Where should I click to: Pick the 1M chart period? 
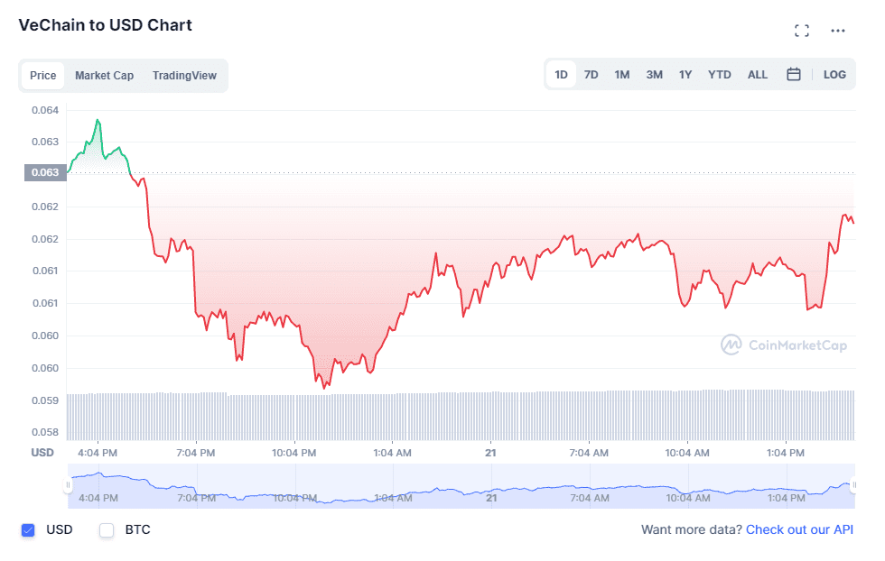(622, 74)
